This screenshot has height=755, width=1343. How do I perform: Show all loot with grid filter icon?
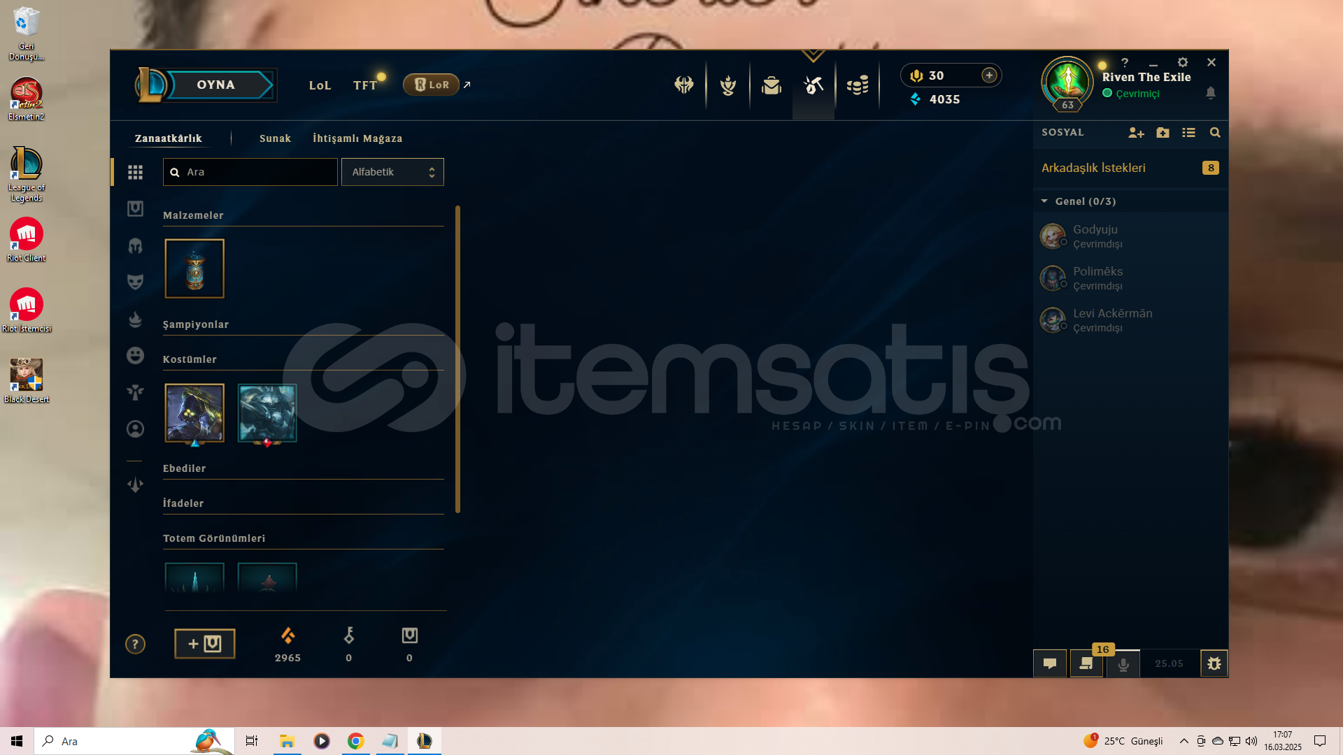click(x=135, y=172)
